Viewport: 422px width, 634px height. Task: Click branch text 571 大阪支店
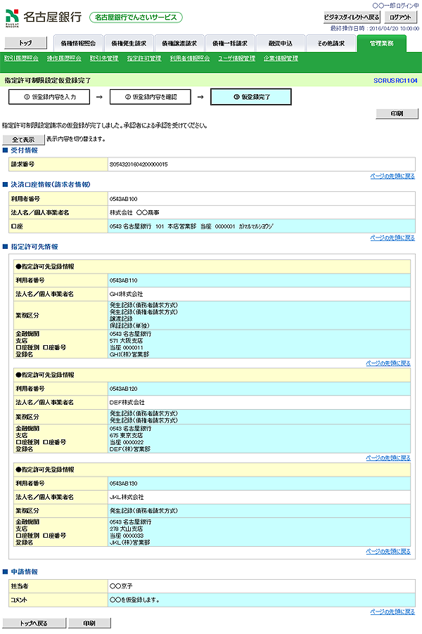point(126,341)
